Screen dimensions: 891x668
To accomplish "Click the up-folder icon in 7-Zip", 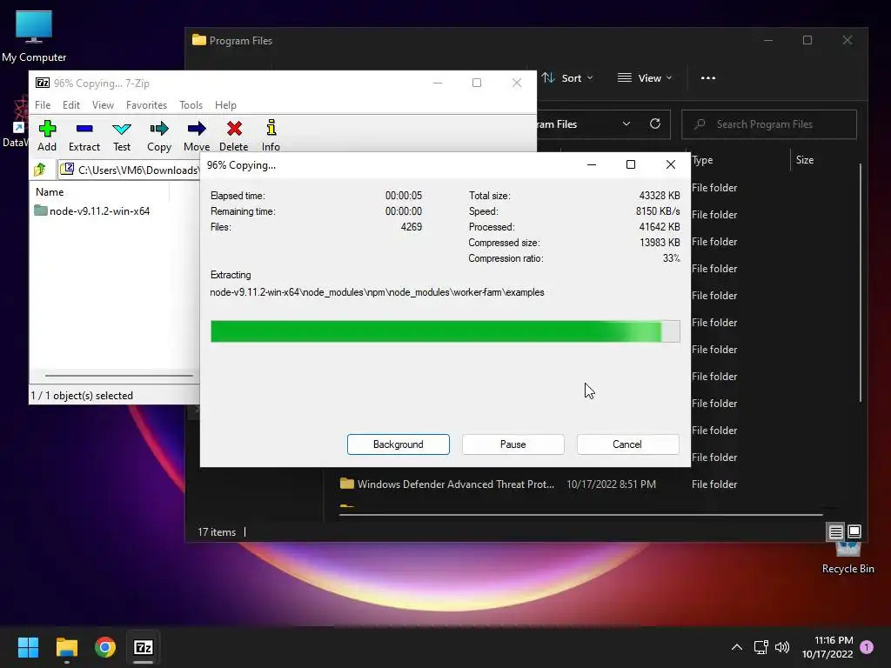I will tap(40, 170).
